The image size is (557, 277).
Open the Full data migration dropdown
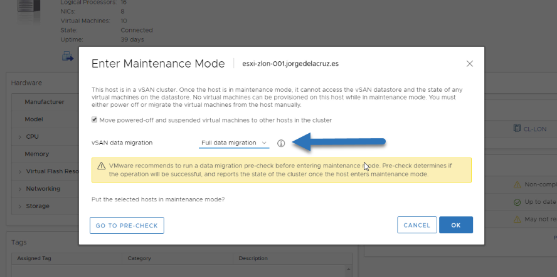(x=234, y=143)
